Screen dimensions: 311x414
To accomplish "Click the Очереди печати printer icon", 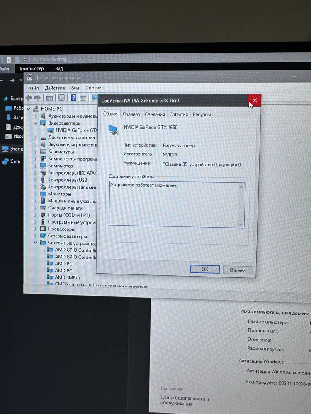I will tap(43, 208).
